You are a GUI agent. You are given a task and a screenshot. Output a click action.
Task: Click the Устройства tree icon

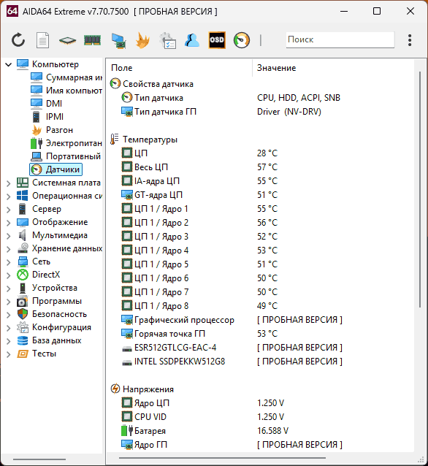point(23,288)
